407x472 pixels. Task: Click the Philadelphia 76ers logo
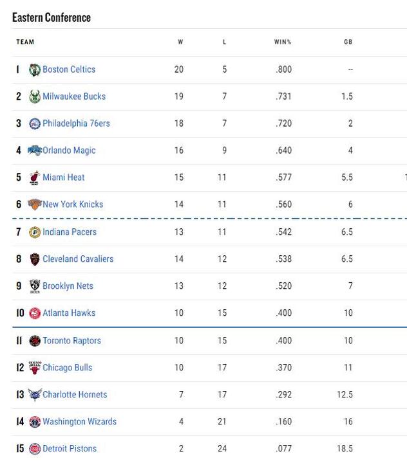click(x=35, y=123)
